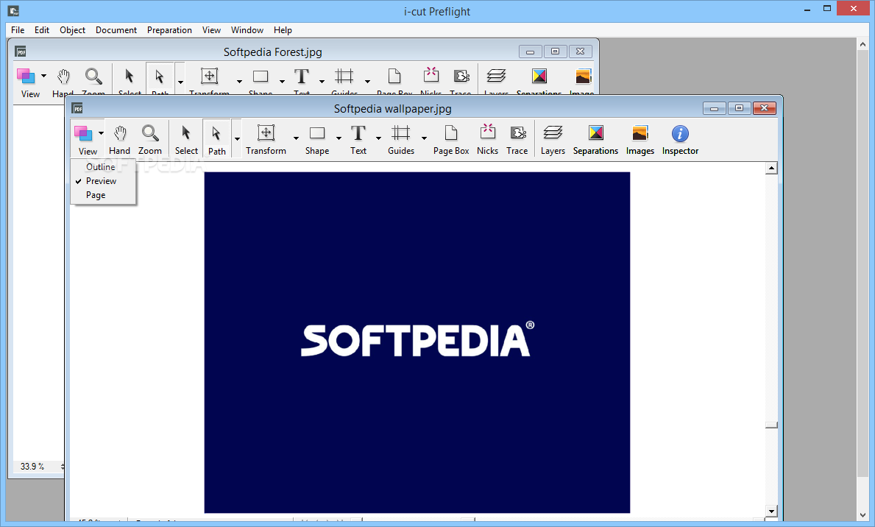Select the Nicks tool in wallpaper window
This screenshot has width=875, height=527.
coord(487,139)
